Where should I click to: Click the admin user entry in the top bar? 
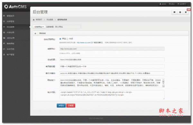[x=163, y=4]
